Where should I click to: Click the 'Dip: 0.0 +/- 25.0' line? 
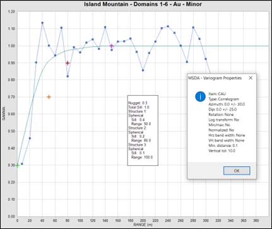click(x=223, y=109)
